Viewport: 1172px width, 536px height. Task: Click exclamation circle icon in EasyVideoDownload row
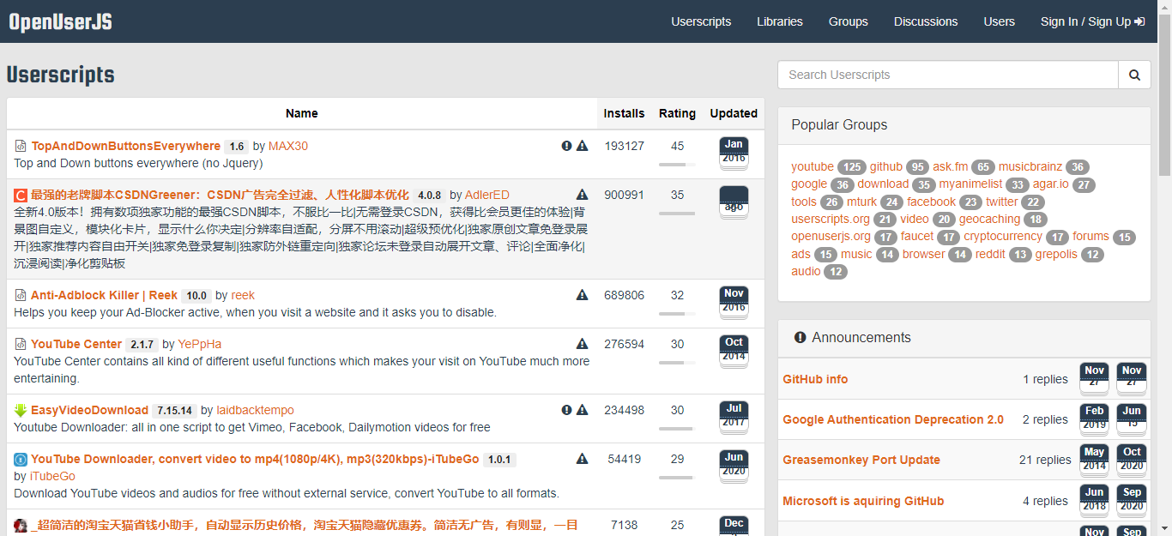coord(566,410)
